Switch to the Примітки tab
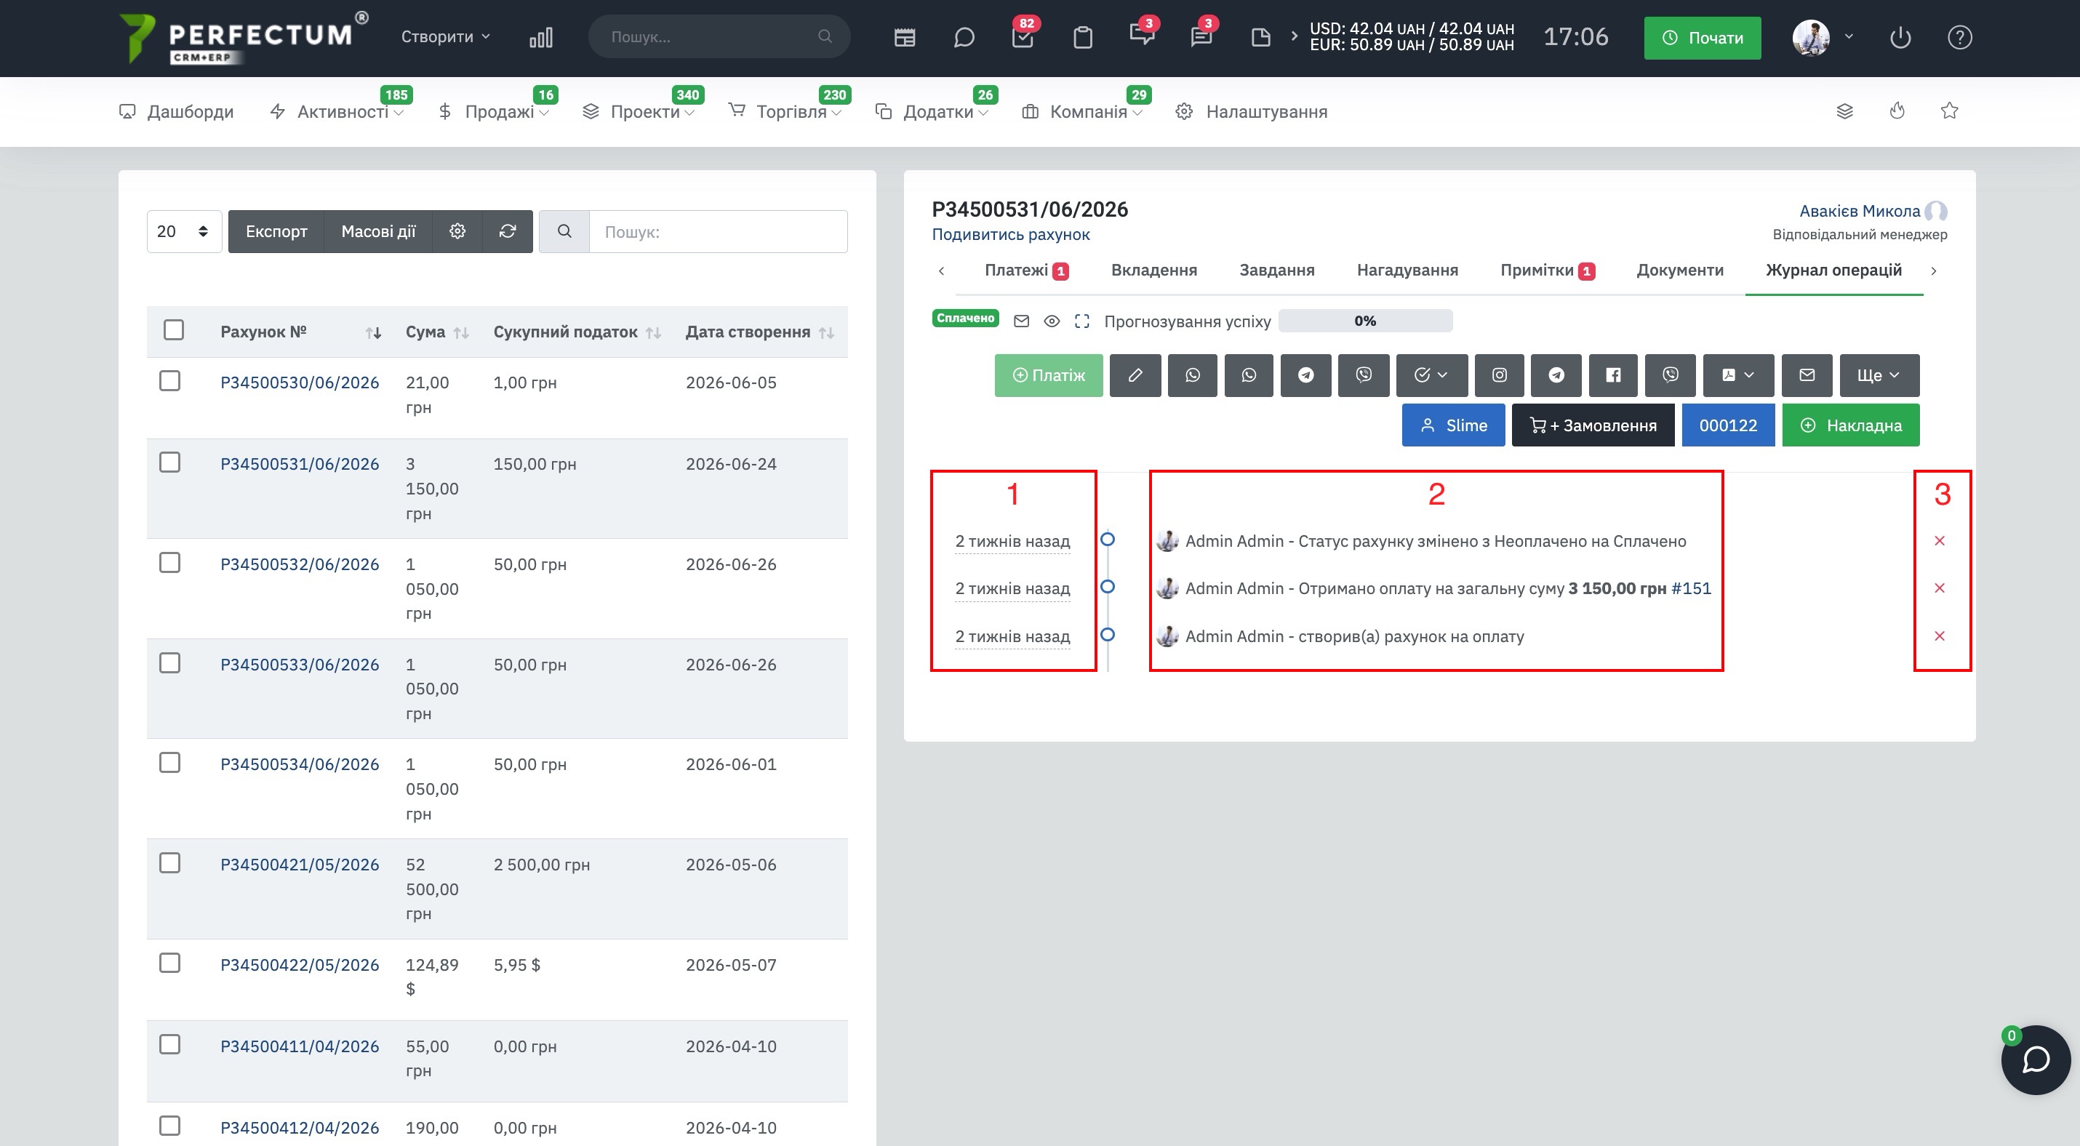 (x=1547, y=271)
